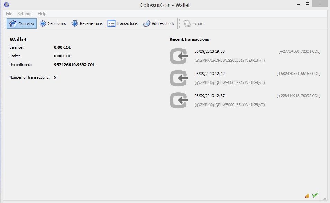330x203 pixels.
Task: Click the Stake value 0.00 COL
Action: tap(62, 56)
